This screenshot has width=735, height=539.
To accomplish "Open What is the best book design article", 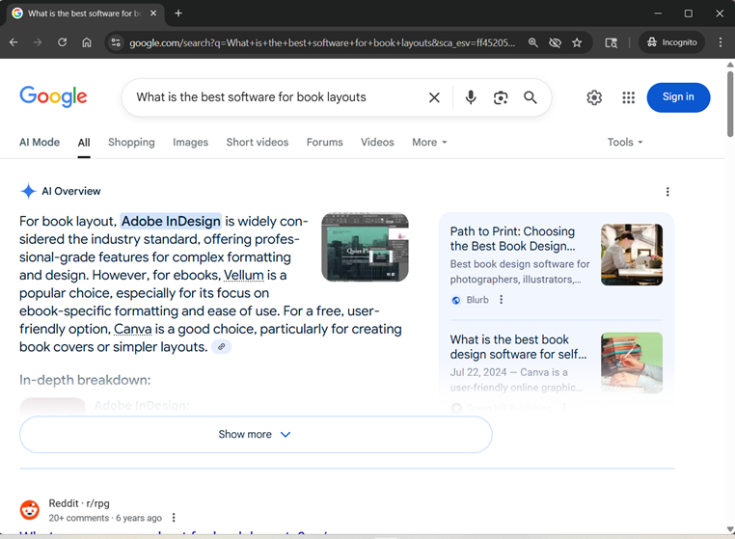I will pos(518,347).
